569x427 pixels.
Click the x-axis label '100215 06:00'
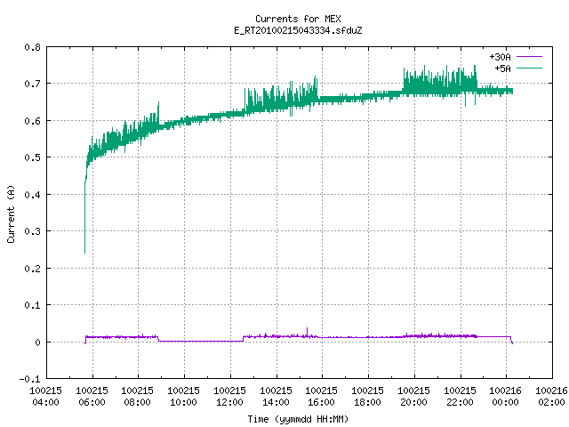tap(92, 397)
